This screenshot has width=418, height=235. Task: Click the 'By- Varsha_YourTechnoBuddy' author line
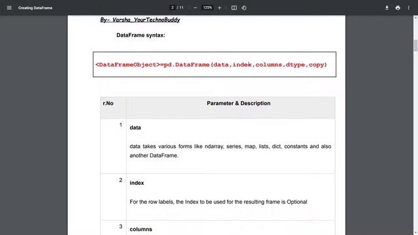140,20
